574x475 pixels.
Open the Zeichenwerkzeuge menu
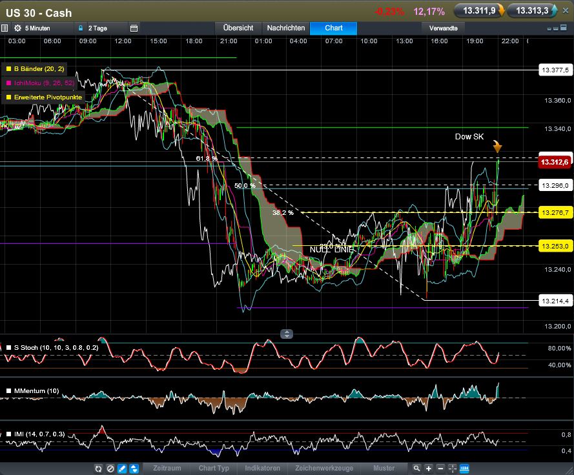tap(324, 468)
